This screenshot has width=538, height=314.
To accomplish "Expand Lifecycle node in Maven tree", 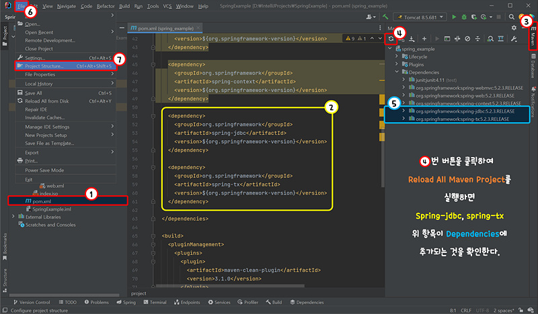I will (397, 56).
